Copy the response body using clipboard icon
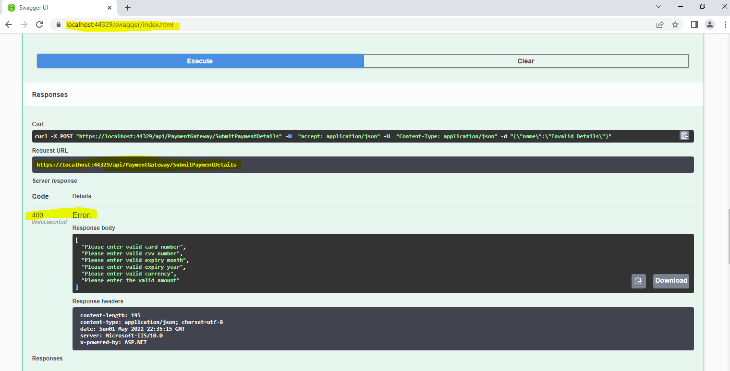This screenshot has height=371, width=730. pyautogui.click(x=638, y=281)
